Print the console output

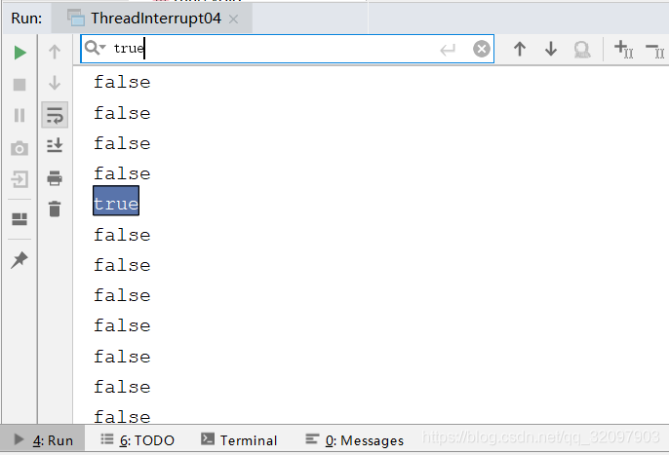click(55, 178)
